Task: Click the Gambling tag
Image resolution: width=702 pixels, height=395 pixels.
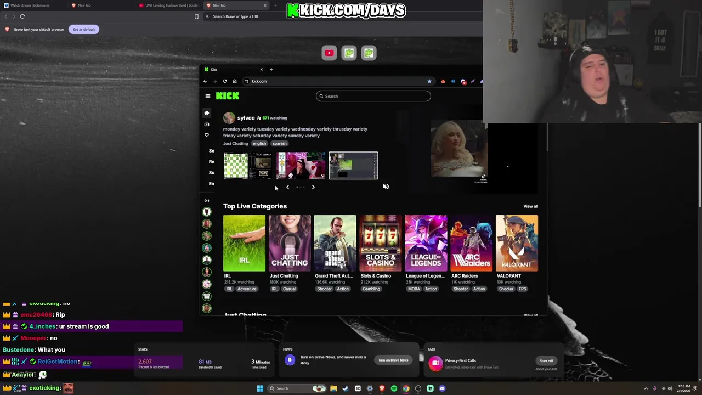Action: [x=371, y=289]
